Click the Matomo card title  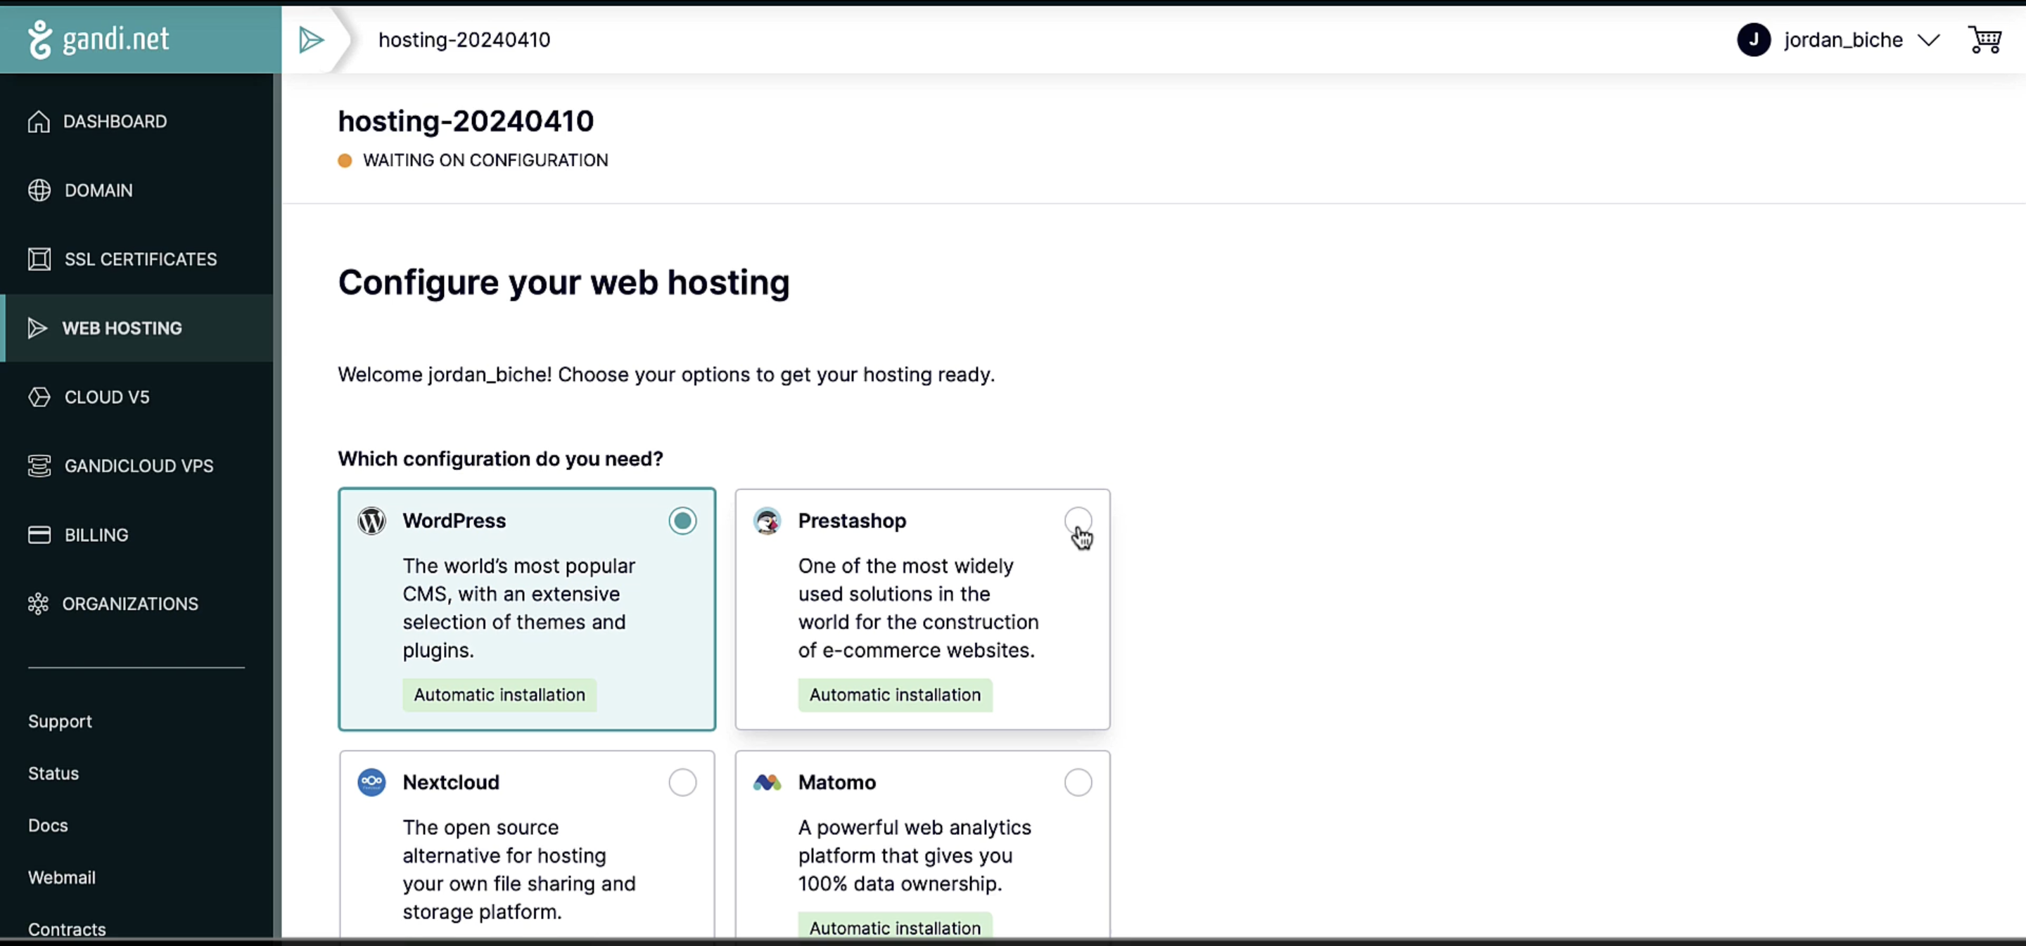[837, 782]
